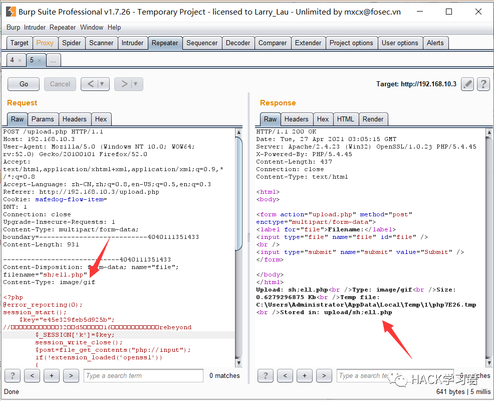
Task: Click the Burp Suite logo icon
Action: click(x=11, y=12)
